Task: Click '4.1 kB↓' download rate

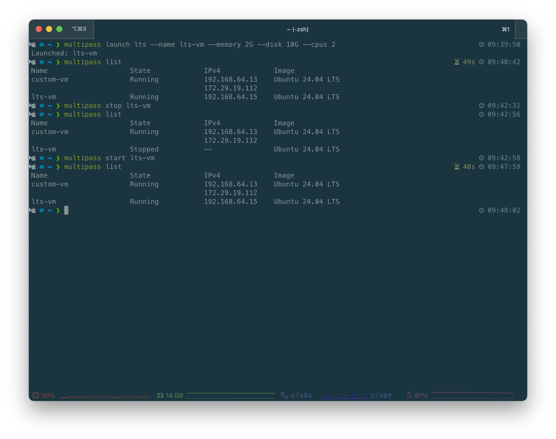Action: point(301,396)
